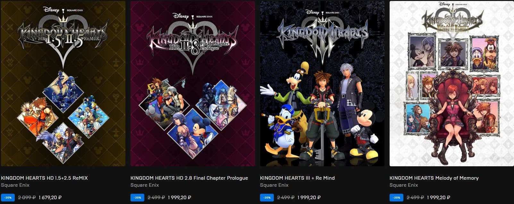Click the KINGDOM HEARTS HD 1.5+2.5 ReMIX title
Screen dimensions: 514x204
point(44,178)
